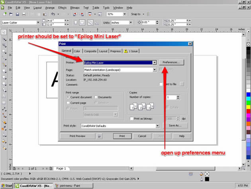Open the zoom level dropdown
The image size is (251, 189).
coord(125,14)
